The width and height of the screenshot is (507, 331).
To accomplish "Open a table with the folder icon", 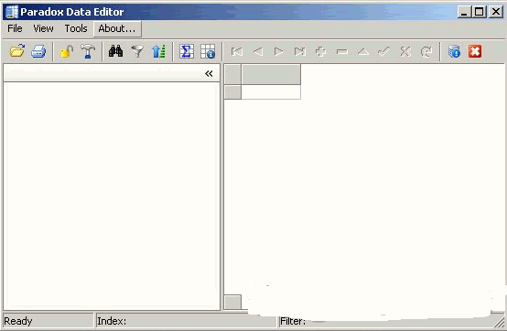I will [17, 51].
